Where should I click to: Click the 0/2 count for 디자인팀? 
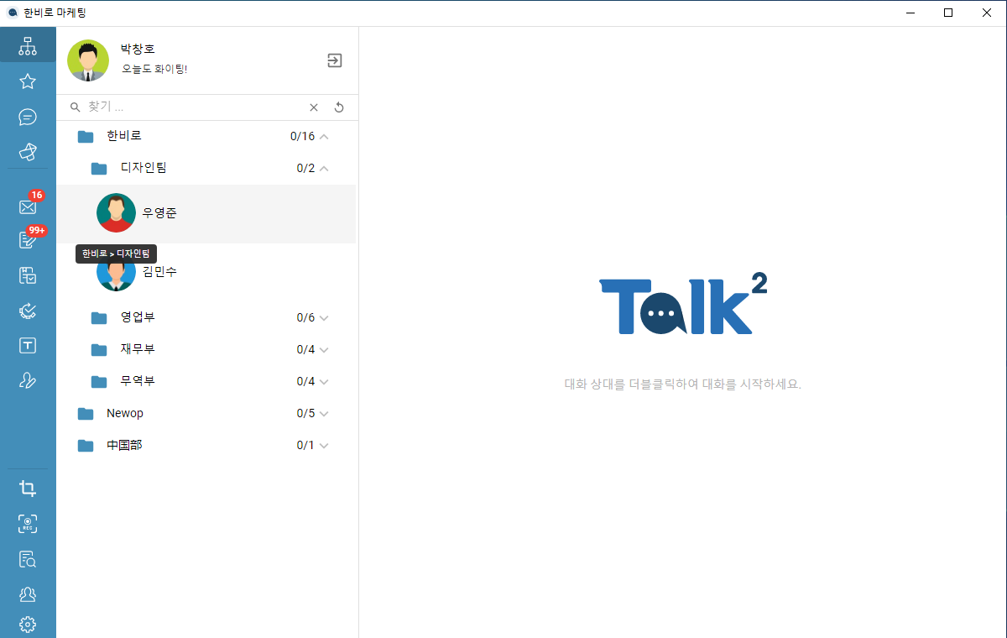(x=305, y=168)
